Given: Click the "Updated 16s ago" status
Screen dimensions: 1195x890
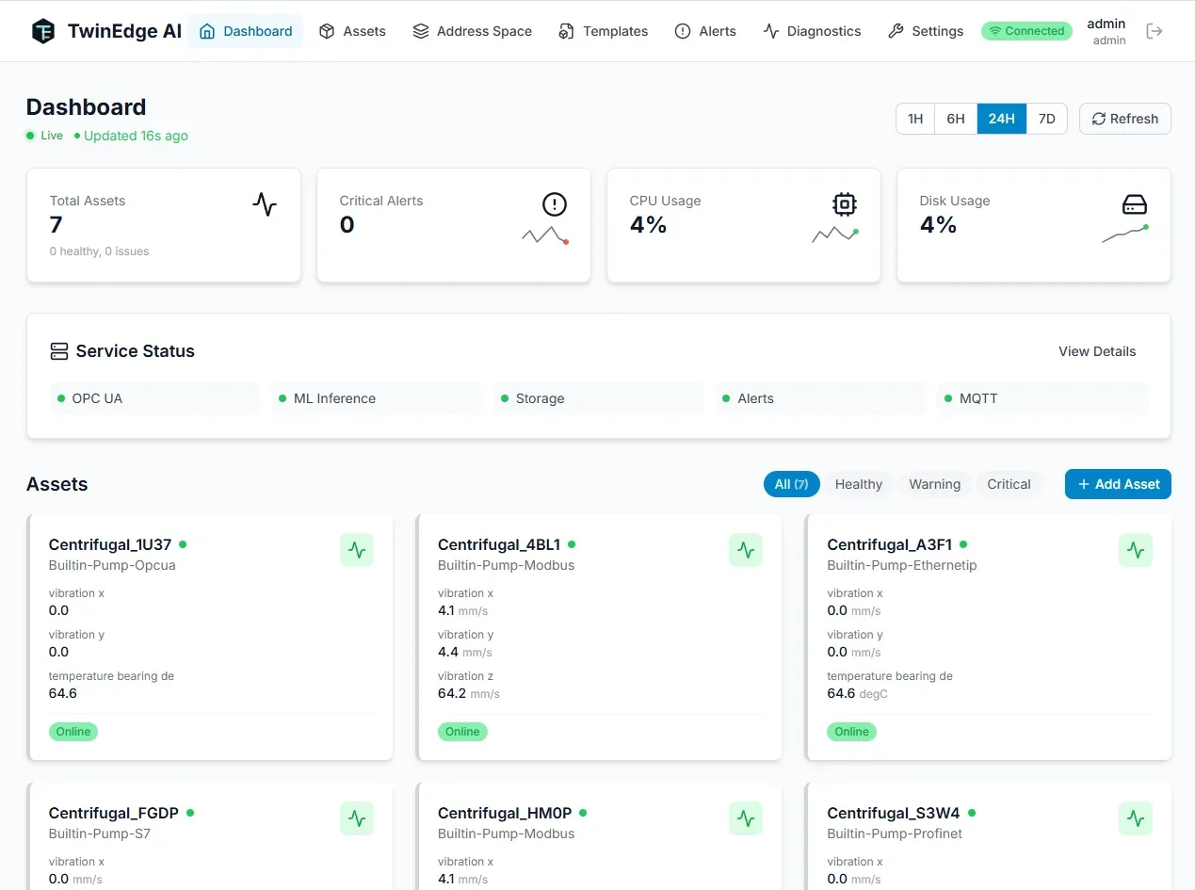Looking at the screenshot, I should pyautogui.click(x=136, y=136).
